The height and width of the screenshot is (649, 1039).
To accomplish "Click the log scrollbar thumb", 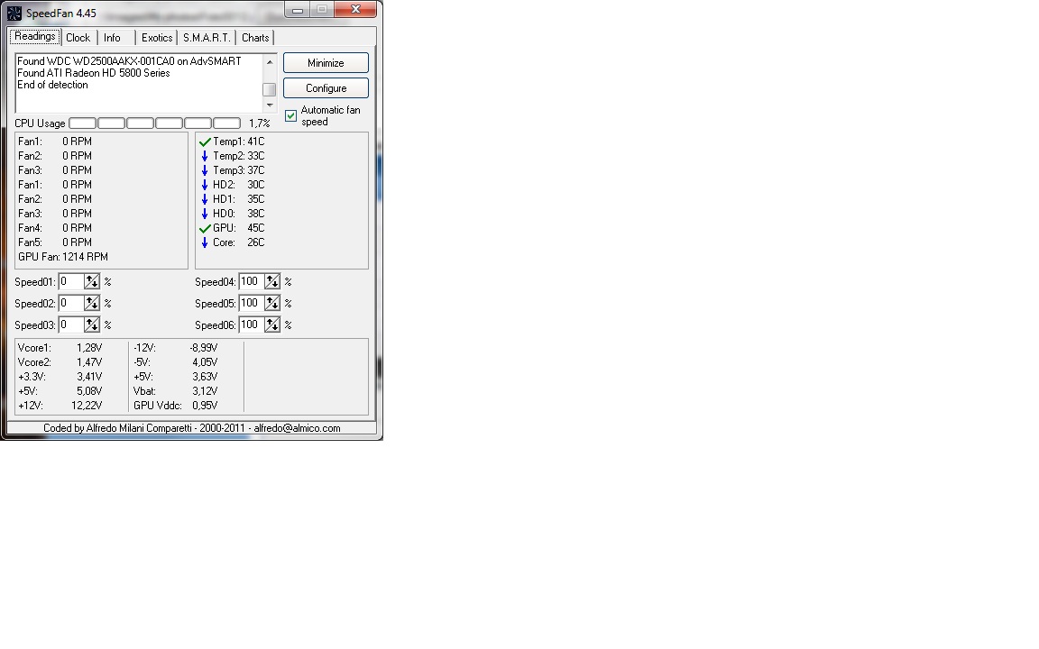I will 269,89.
